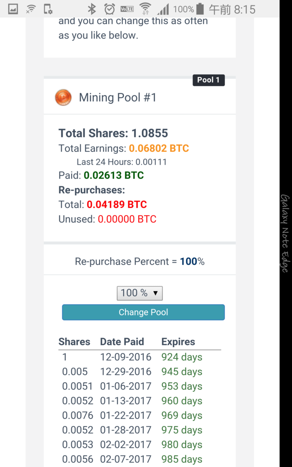Tap the Pool 1 badge label

209,80
